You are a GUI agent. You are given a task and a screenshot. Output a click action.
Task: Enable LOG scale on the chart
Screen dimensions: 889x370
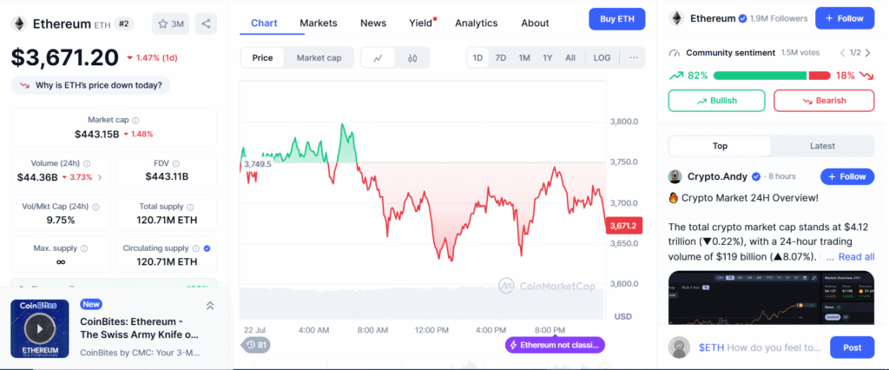[602, 58]
